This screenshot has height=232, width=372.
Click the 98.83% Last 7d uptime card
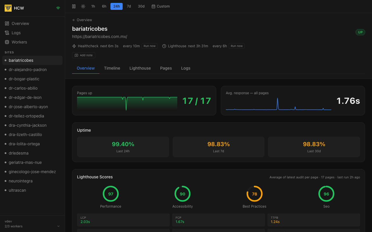[219, 147]
